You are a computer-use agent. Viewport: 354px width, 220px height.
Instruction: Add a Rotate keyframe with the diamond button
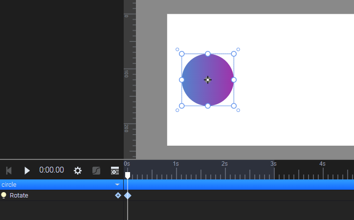[118, 196]
